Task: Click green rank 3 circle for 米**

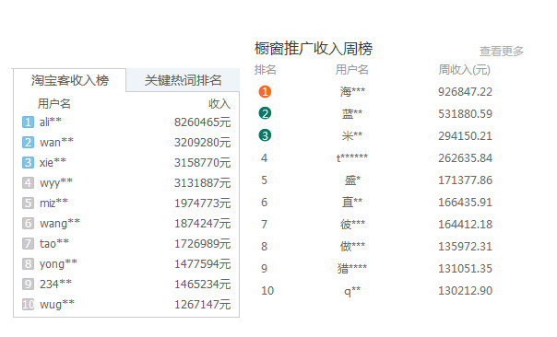Action: (265, 135)
